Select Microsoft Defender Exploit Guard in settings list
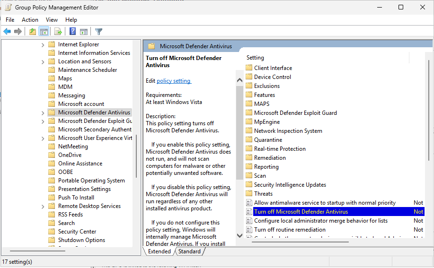The image size is (434, 268). click(x=295, y=112)
